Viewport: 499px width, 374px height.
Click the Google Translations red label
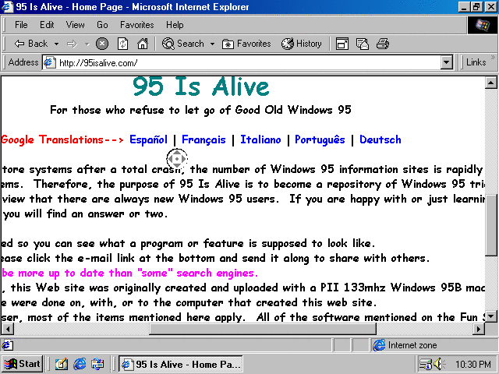[x=62, y=139]
